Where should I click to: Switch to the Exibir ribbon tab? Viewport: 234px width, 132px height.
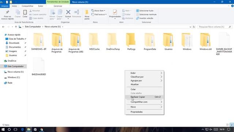pos(41,6)
